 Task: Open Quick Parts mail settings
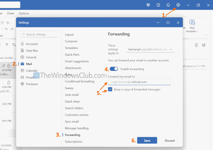[72, 54]
